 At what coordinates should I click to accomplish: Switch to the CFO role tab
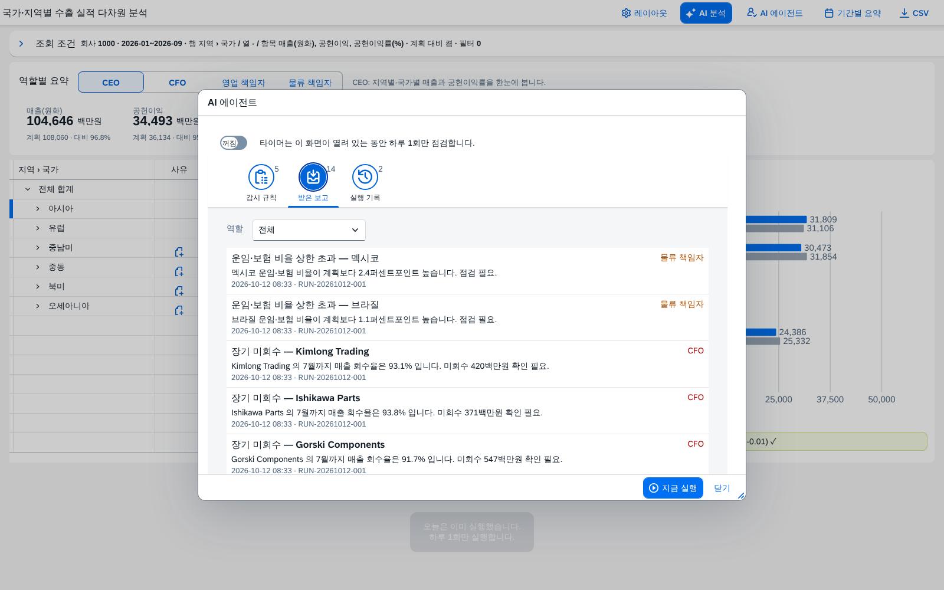[177, 82]
